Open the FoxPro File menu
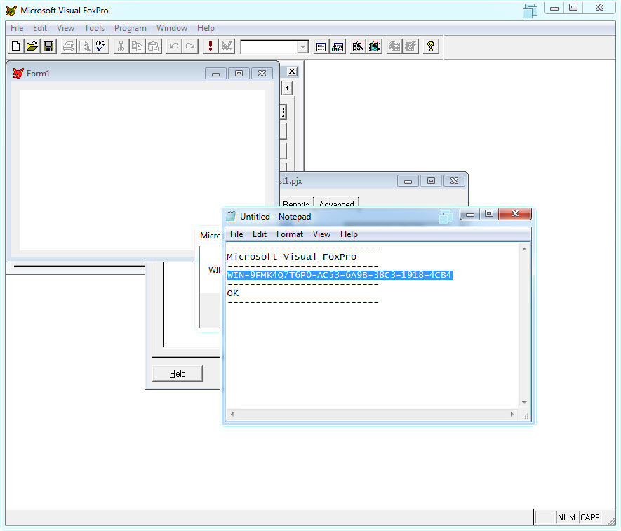 (x=17, y=28)
